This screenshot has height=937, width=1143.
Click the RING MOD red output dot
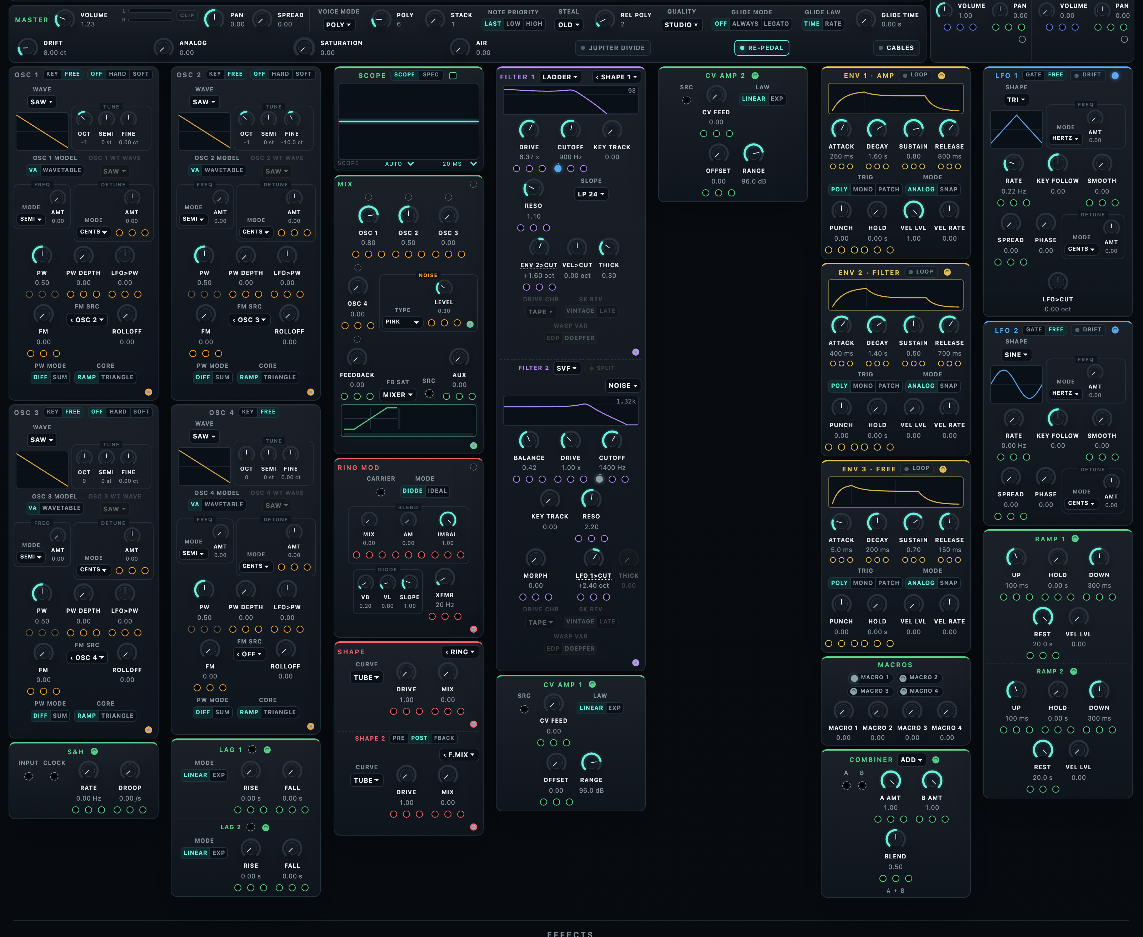pos(474,629)
